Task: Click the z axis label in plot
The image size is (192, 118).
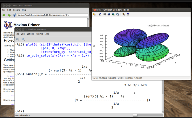Action: click(x=94, y=46)
